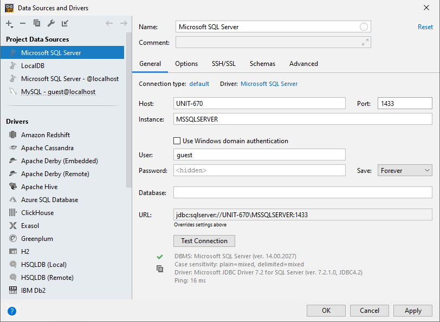Make data source global arrow icon
This screenshot has width=440, height=322.
(65, 23)
